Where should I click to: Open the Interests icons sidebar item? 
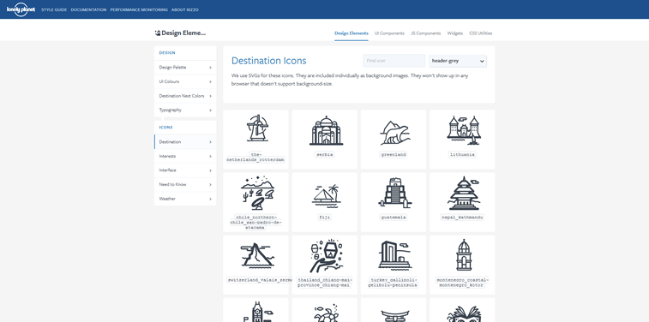tap(185, 156)
